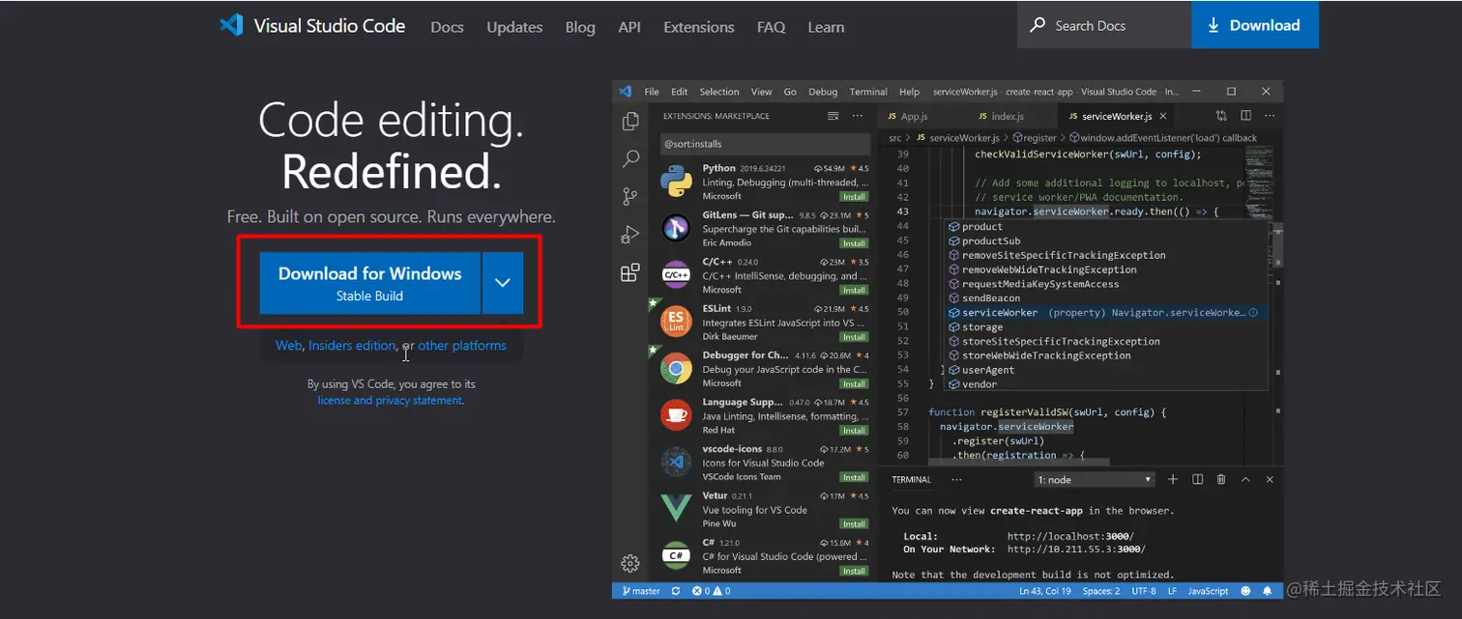Click the @sort:installs extensions search box
Image resolution: width=1462 pixels, height=619 pixels.
(763, 144)
